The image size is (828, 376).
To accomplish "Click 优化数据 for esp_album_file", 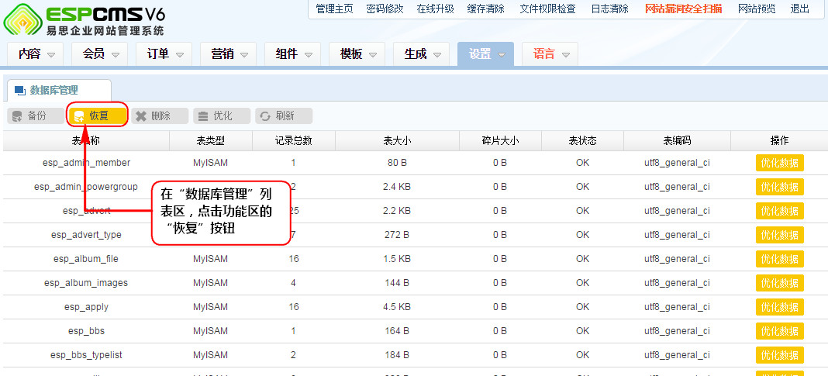I will [779, 259].
